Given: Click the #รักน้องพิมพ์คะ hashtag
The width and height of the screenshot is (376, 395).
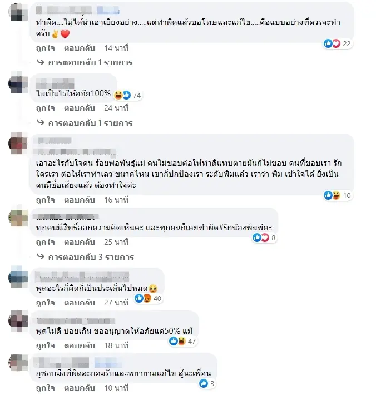Looking at the screenshot, I should 245,228.
